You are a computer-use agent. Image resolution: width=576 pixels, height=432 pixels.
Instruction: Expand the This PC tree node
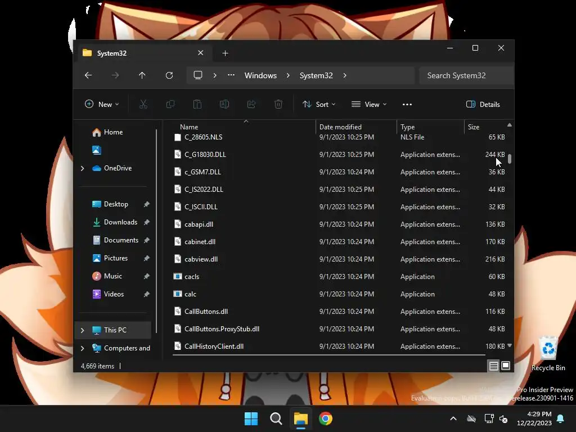82,330
